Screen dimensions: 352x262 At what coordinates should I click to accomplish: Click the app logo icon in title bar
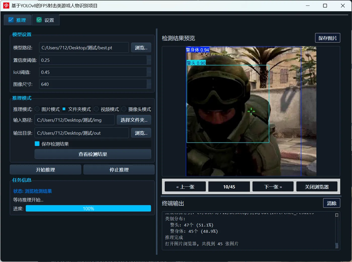pos(6,6)
